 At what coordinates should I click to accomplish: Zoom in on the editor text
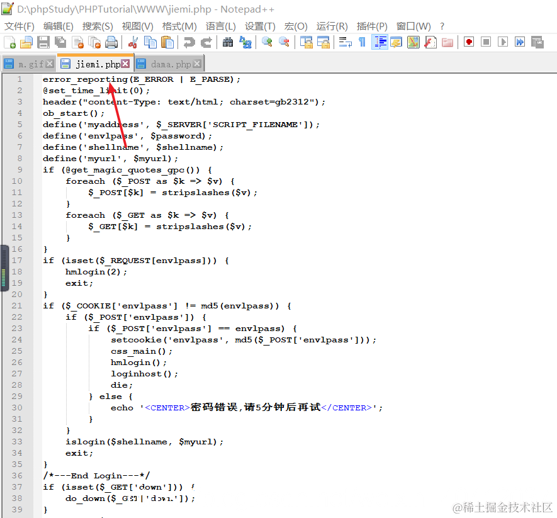(x=267, y=42)
